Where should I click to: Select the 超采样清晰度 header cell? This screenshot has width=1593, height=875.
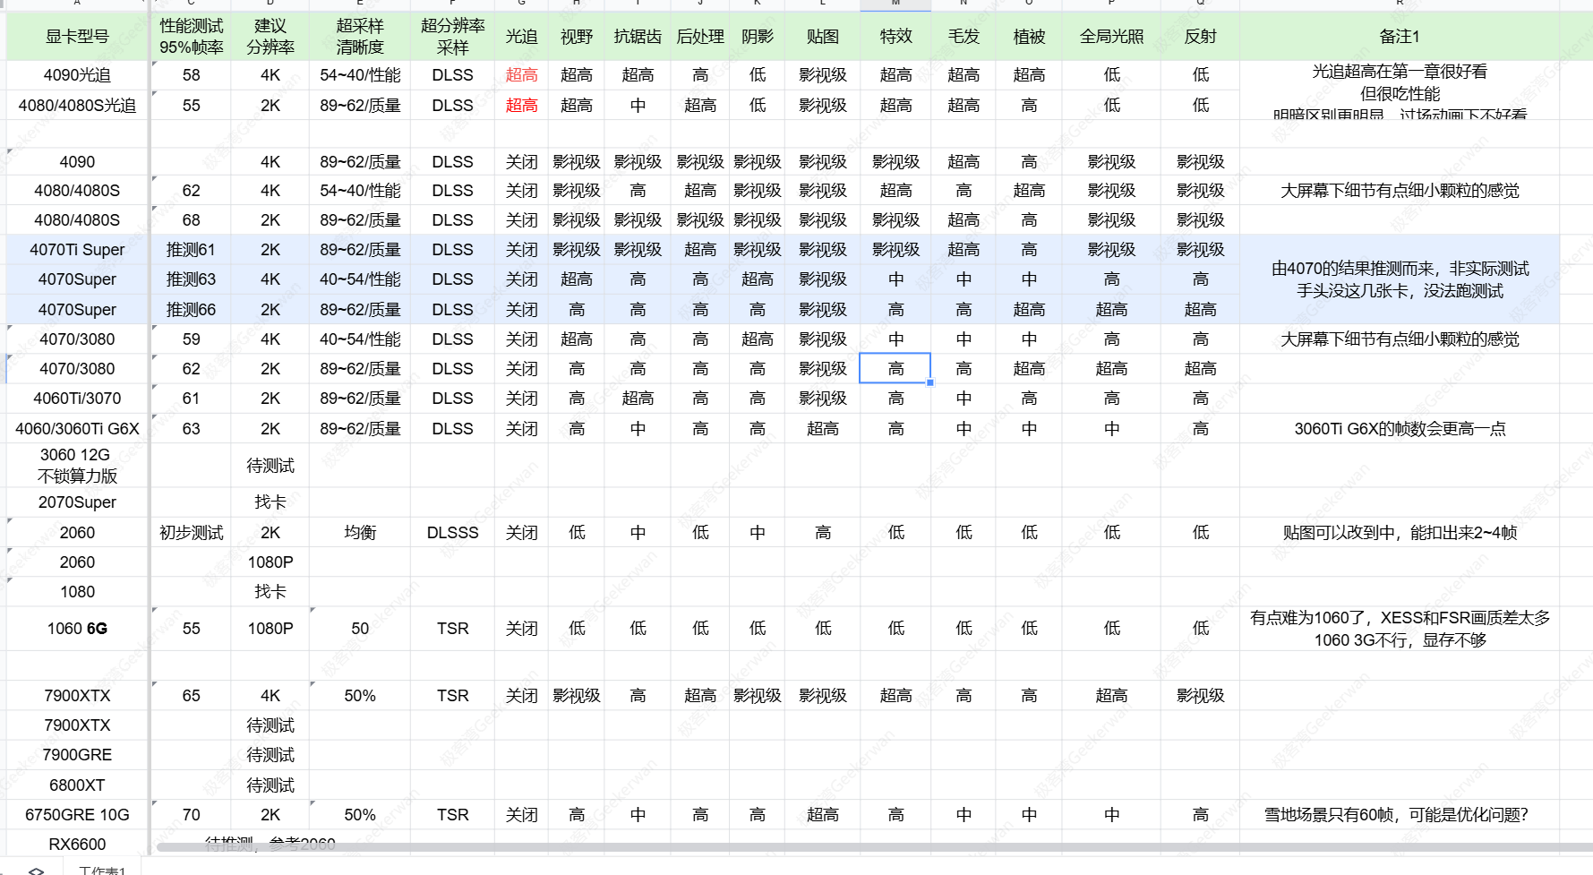(360, 36)
